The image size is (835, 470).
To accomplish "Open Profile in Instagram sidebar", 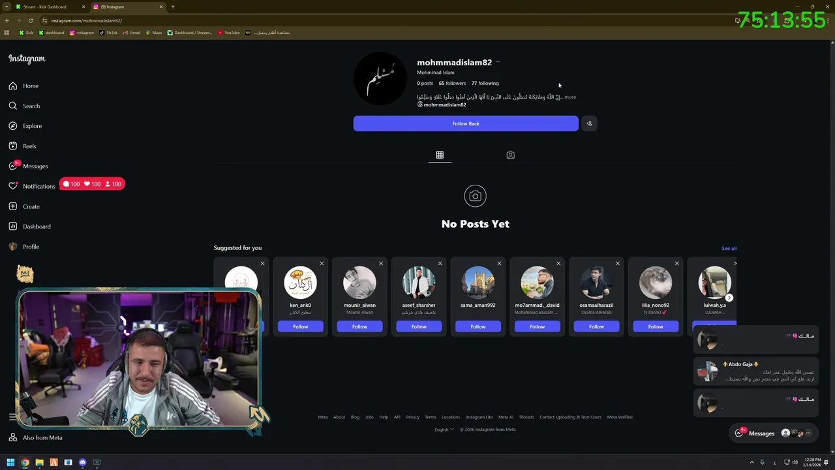I will (24, 247).
